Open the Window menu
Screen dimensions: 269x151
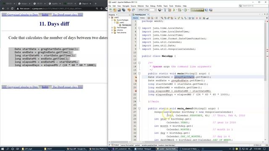click(178, 6)
